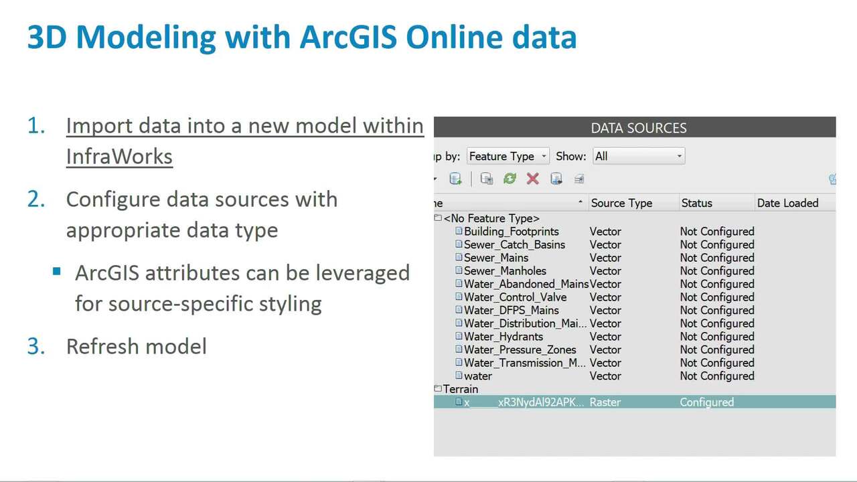Click Not Configured status for Sewer_Manholes
Viewport: 857px width, 482px height.
click(x=717, y=270)
